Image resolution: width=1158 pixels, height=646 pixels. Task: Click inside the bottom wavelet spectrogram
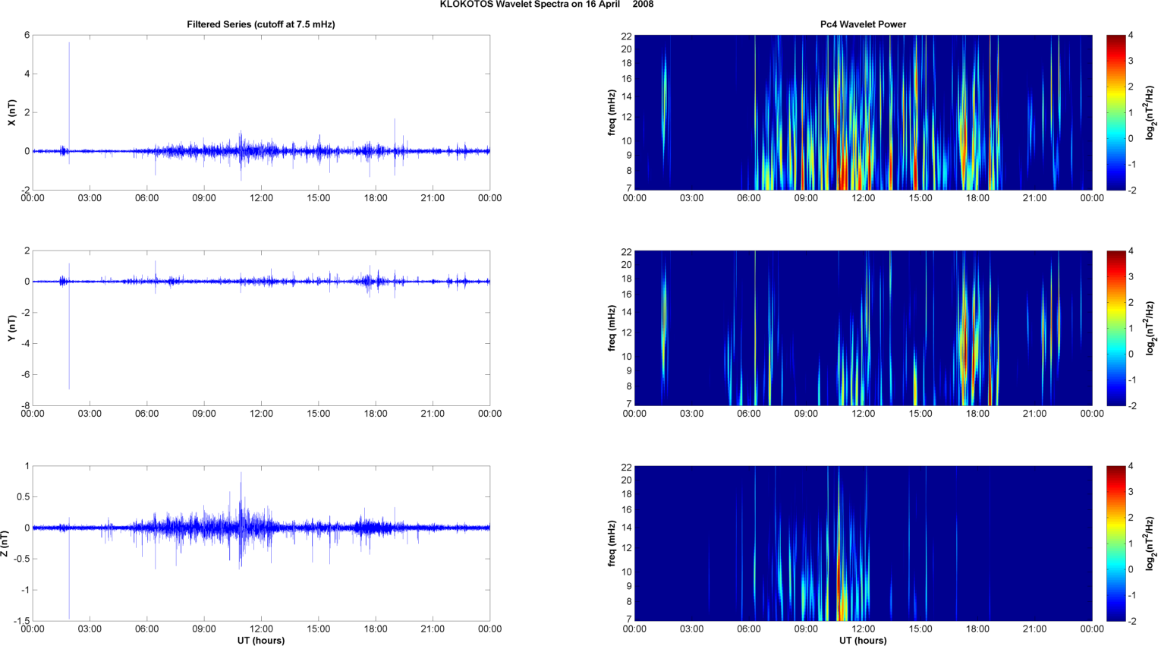(x=863, y=544)
